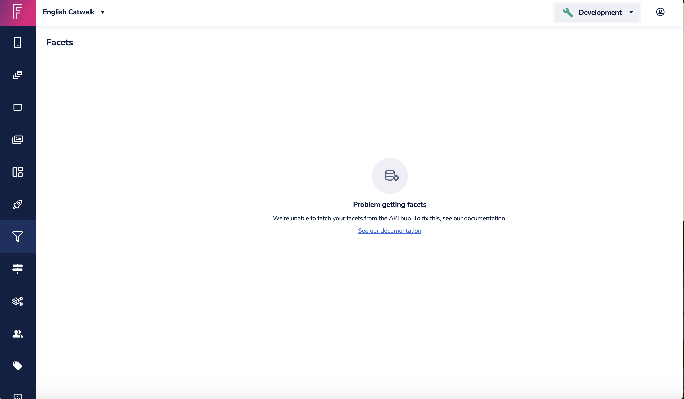Image resolution: width=684 pixels, height=399 pixels.
Task: Open the user account profile icon
Action: (x=660, y=12)
